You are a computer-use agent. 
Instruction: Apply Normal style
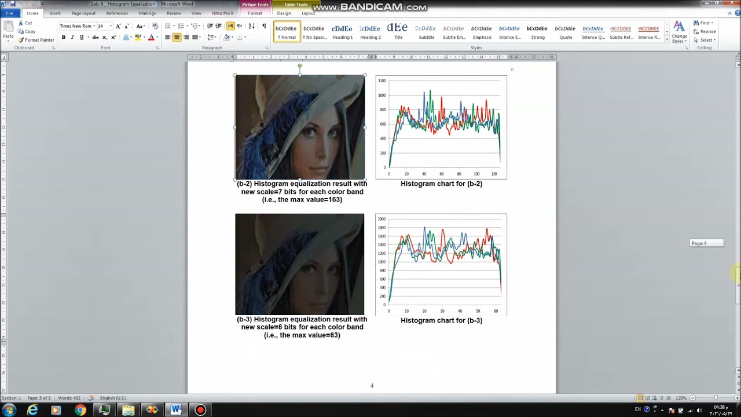point(287,32)
